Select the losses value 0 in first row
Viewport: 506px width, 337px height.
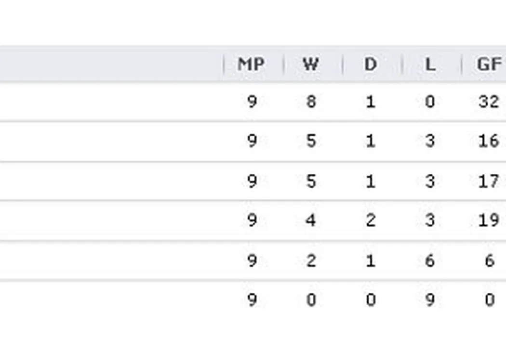[430, 102]
